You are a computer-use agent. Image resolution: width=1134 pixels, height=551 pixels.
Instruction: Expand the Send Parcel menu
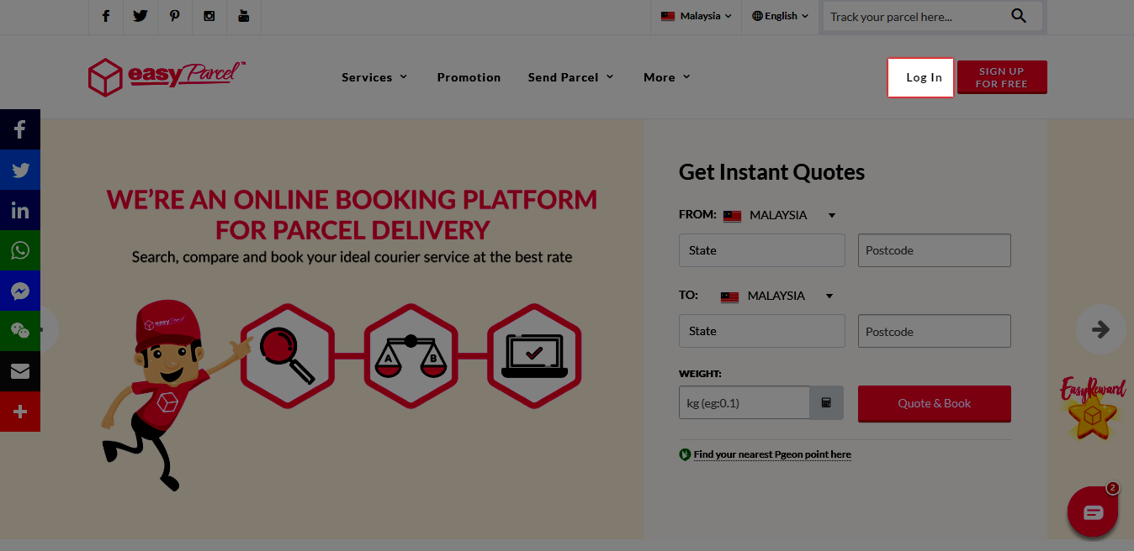(571, 77)
